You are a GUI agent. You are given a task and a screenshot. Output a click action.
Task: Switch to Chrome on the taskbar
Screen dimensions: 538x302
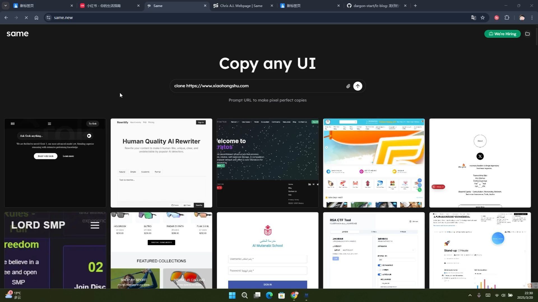click(294, 295)
